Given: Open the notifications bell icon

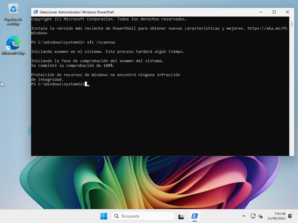Looking at the screenshot, I should pos(290,216).
